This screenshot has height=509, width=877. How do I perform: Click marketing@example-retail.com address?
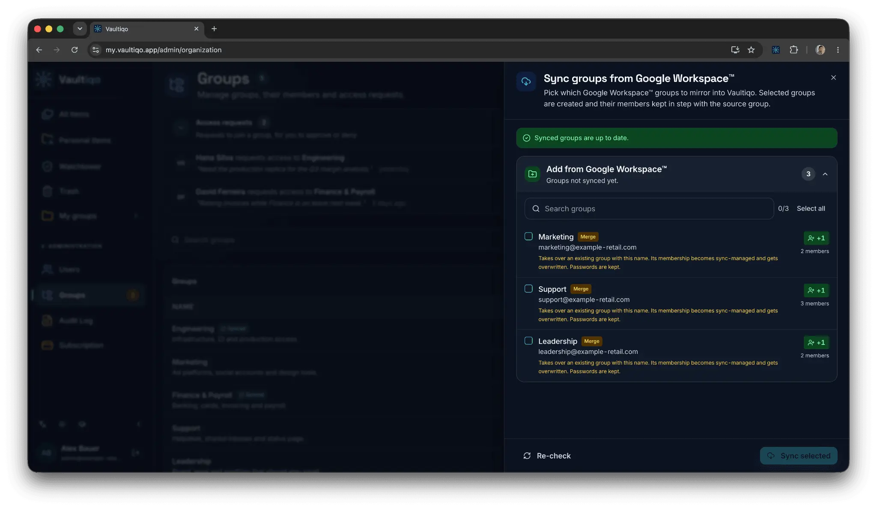click(x=587, y=248)
